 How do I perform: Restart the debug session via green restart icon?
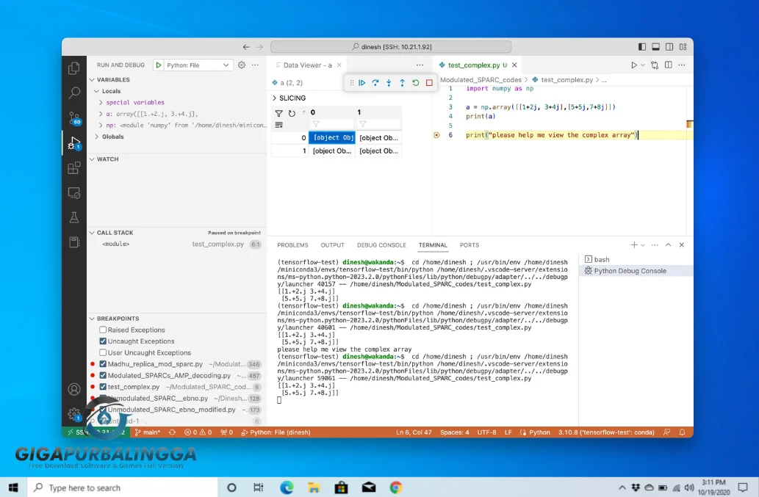point(416,82)
